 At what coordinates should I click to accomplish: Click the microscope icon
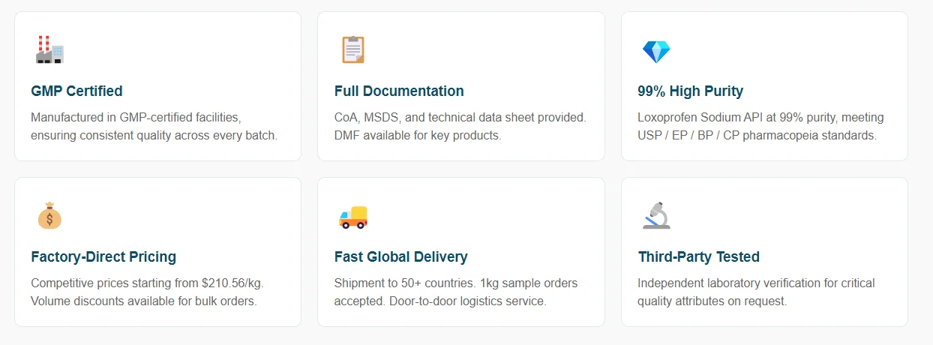pyautogui.click(x=656, y=216)
